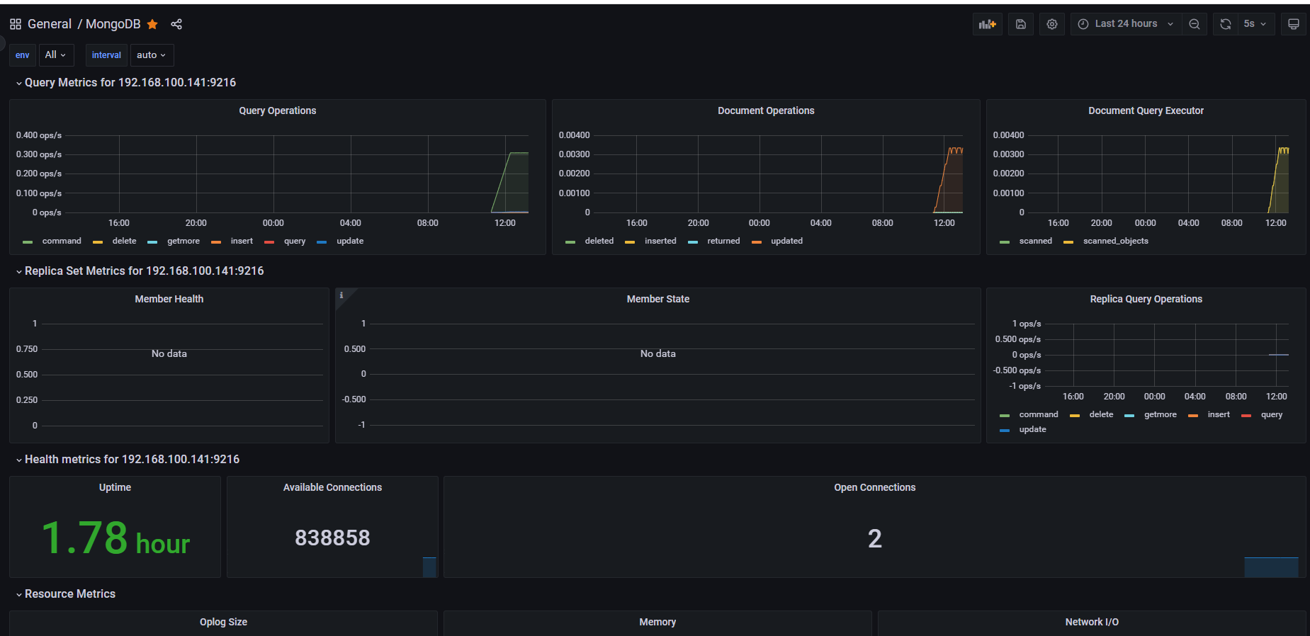The width and height of the screenshot is (1310, 636).
Task: Open Network I/O panel title menu
Action: click(1092, 622)
